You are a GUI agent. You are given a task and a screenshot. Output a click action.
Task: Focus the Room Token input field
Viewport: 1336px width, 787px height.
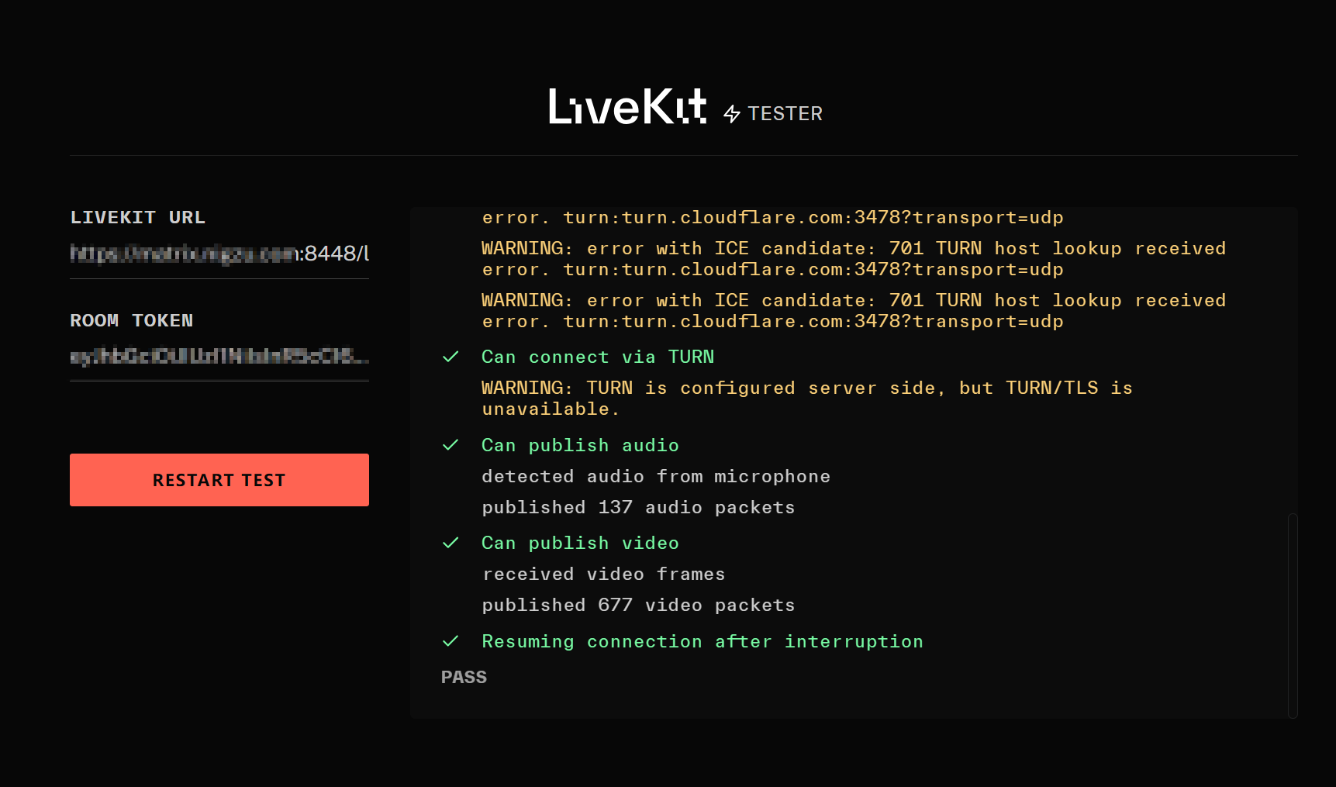pos(219,357)
